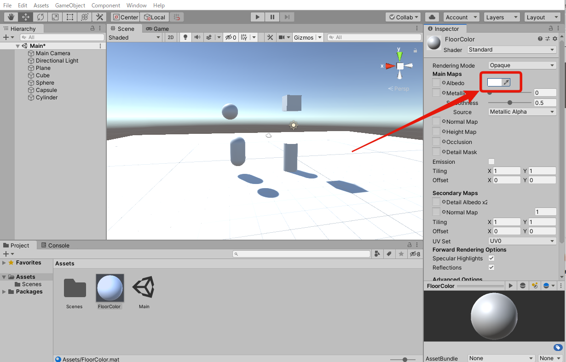Select the Move tool in the toolbar
The width and height of the screenshot is (566, 362).
click(26, 17)
